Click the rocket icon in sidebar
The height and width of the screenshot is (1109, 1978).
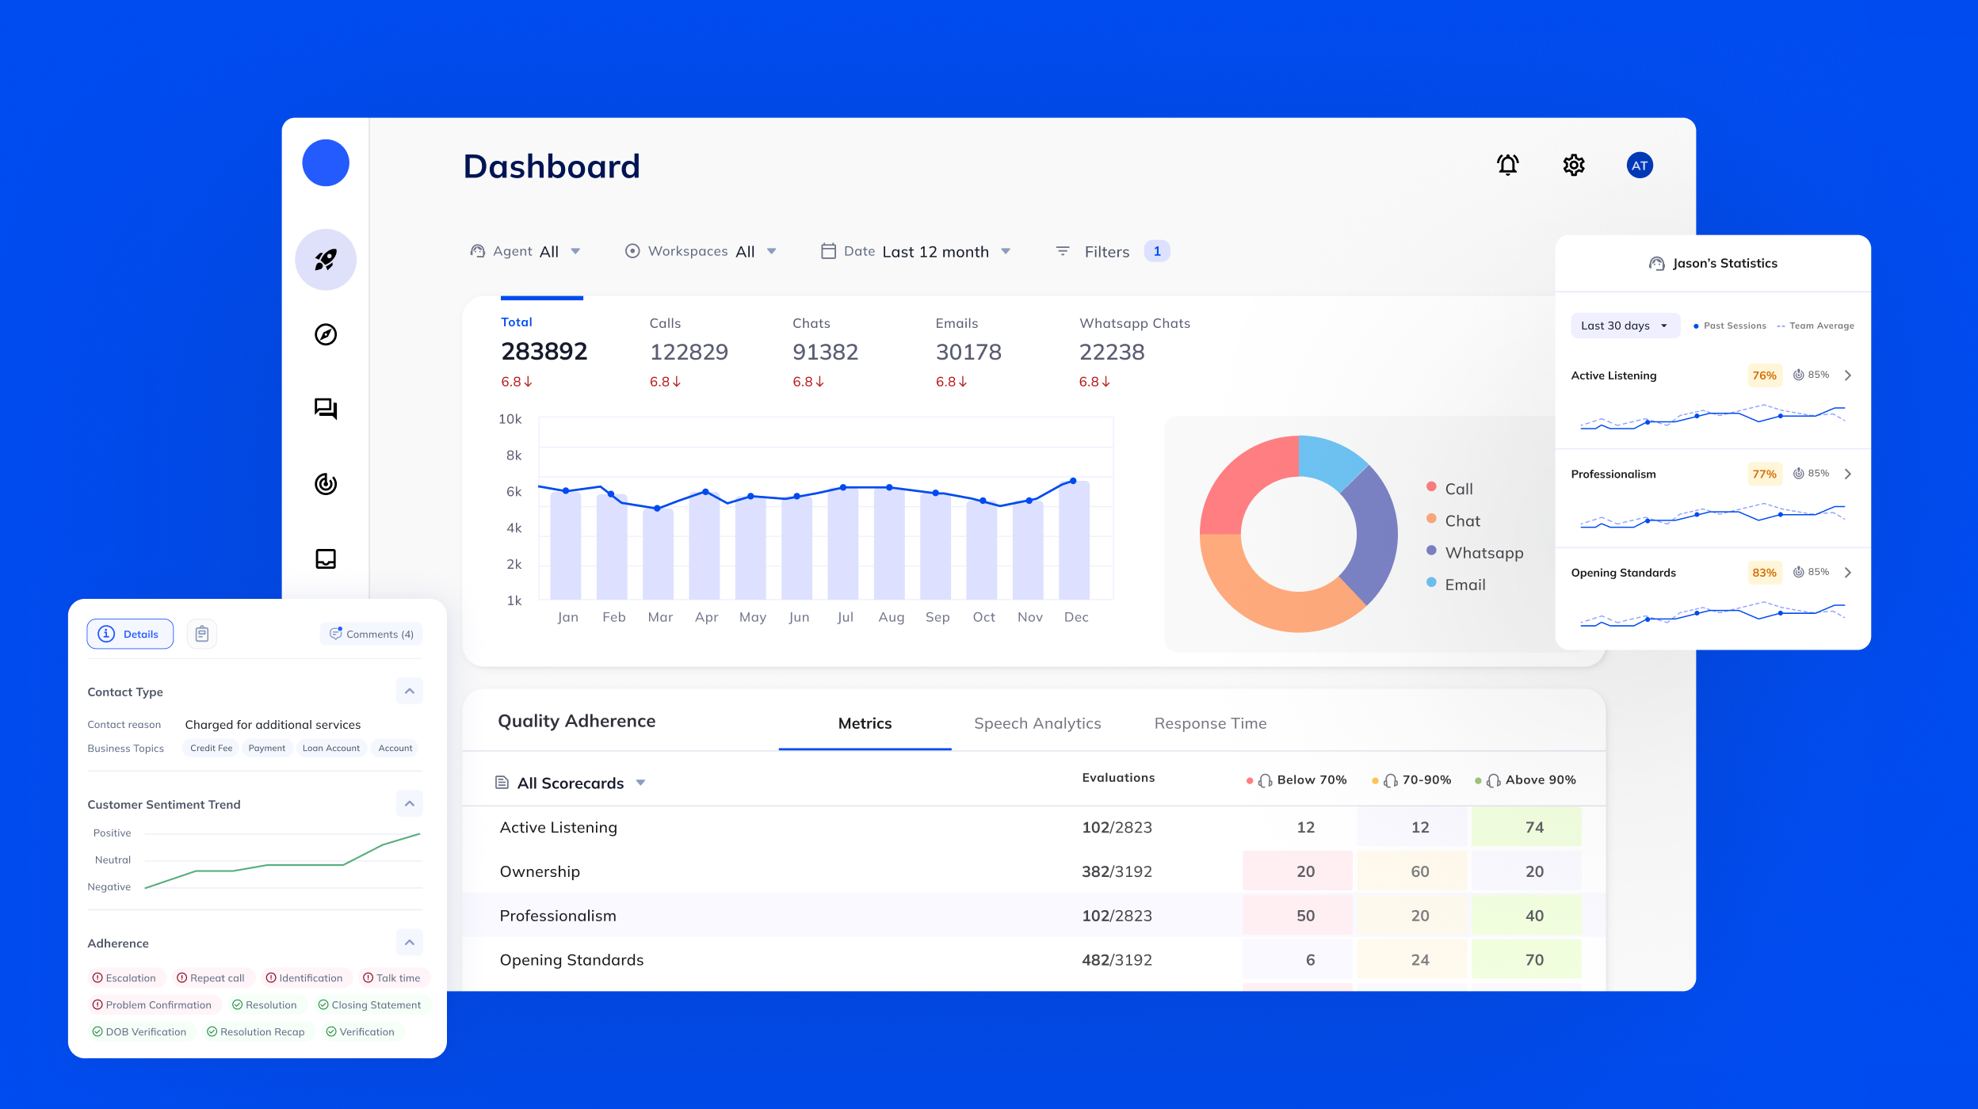[326, 260]
